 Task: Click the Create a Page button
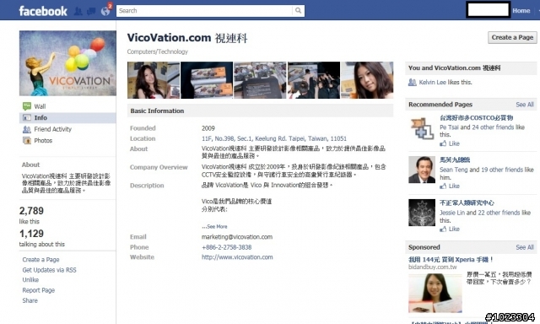click(x=512, y=37)
